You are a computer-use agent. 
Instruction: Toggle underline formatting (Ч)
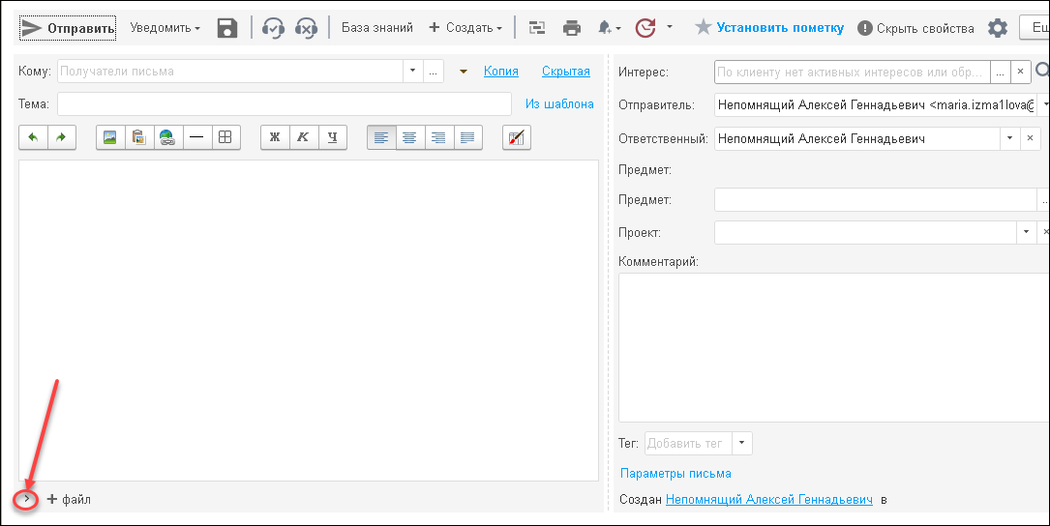pyautogui.click(x=332, y=138)
